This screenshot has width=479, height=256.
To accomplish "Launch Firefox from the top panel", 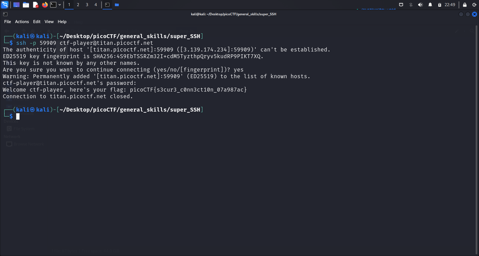I will click(x=45, y=5).
